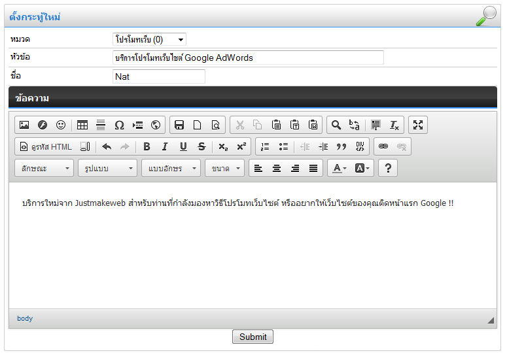Viewport: 507px width, 353px height.
Task: Open the รูปแบบ format dropdown
Action: [x=108, y=168]
